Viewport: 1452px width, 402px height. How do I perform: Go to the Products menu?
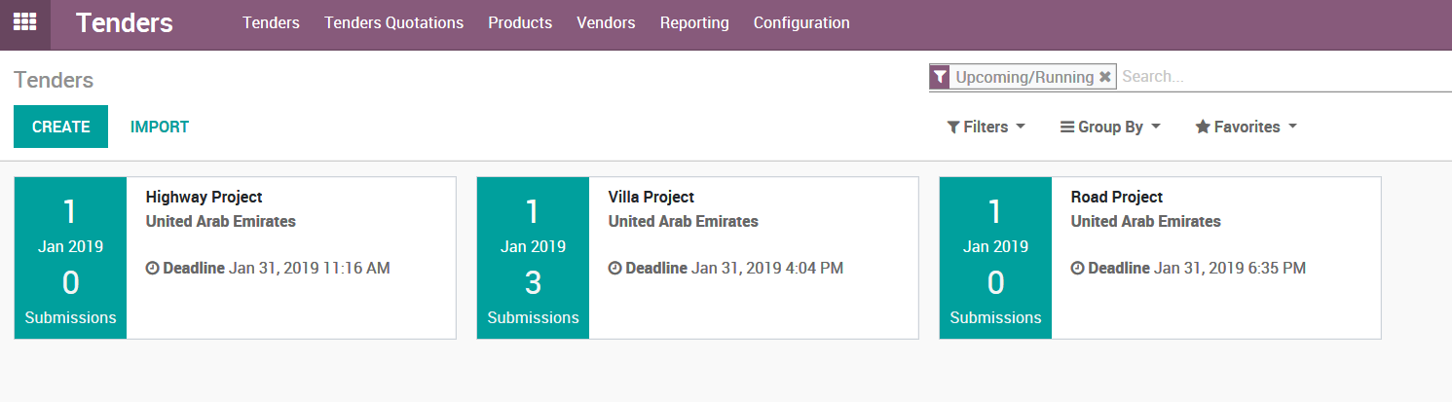[520, 23]
